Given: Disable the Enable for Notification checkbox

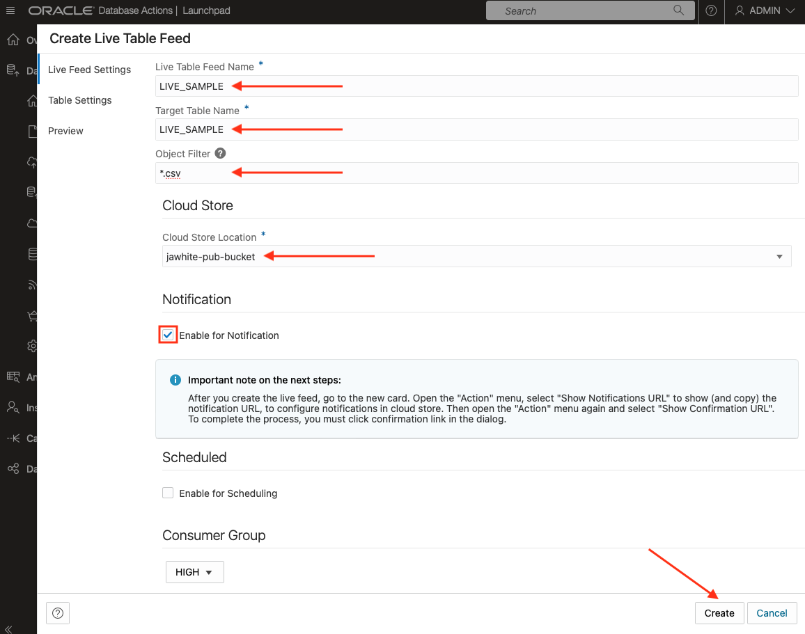Looking at the screenshot, I should pyautogui.click(x=168, y=335).
